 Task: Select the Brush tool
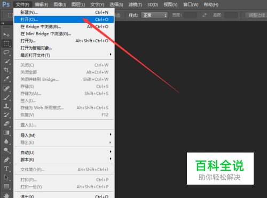(x=6, y=97)
